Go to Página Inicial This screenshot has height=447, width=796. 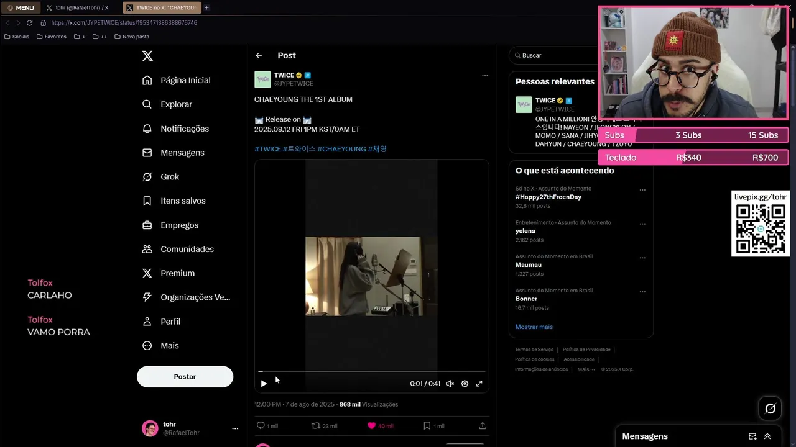pyautogui.click(x=177, y=80)
